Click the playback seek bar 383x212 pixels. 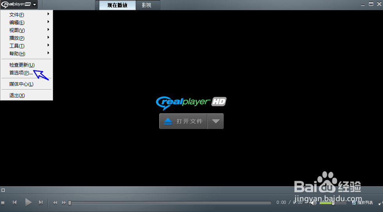tap(170, 203)
